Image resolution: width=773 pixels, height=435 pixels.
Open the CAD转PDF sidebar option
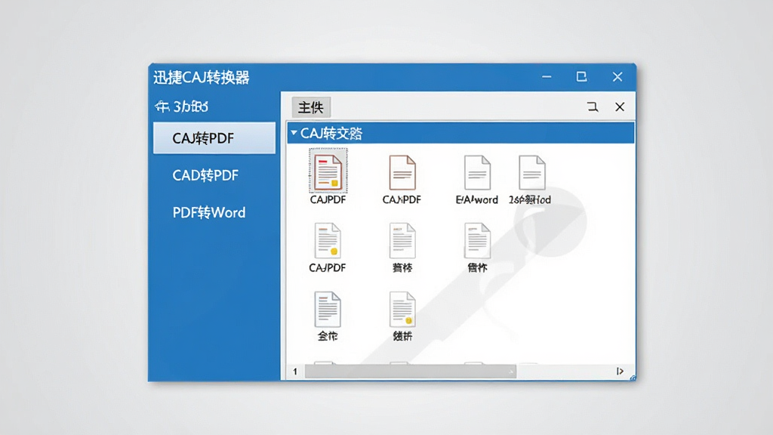pyautogui.click(x=205, y=175)
